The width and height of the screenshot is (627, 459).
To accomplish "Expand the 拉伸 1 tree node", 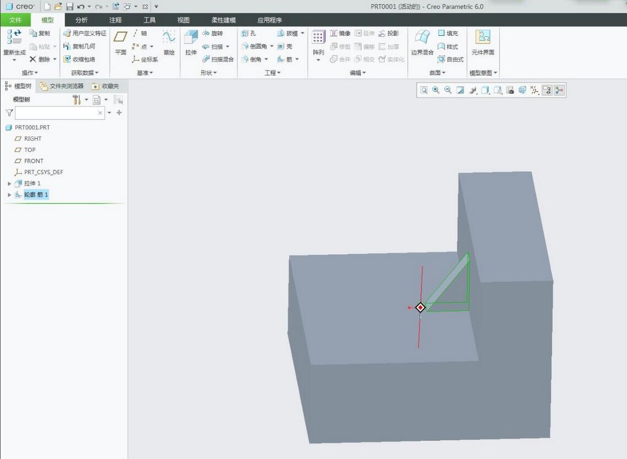I will click(x=9, y=183).
